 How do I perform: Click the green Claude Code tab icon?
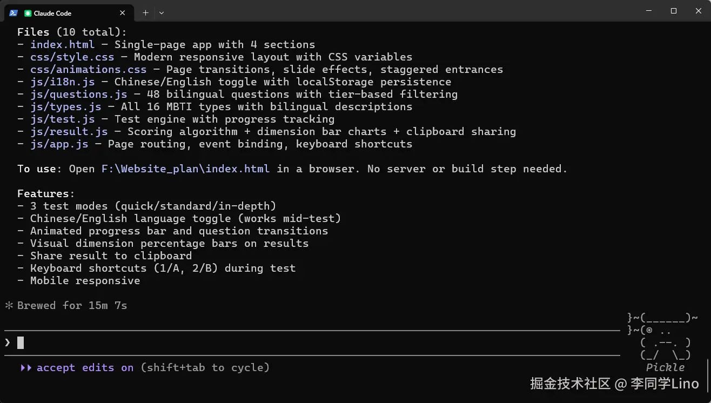click(28, 13)
